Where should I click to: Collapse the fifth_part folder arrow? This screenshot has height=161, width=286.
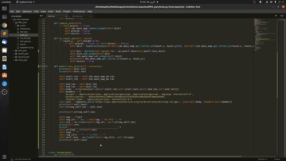click(14, 22)
